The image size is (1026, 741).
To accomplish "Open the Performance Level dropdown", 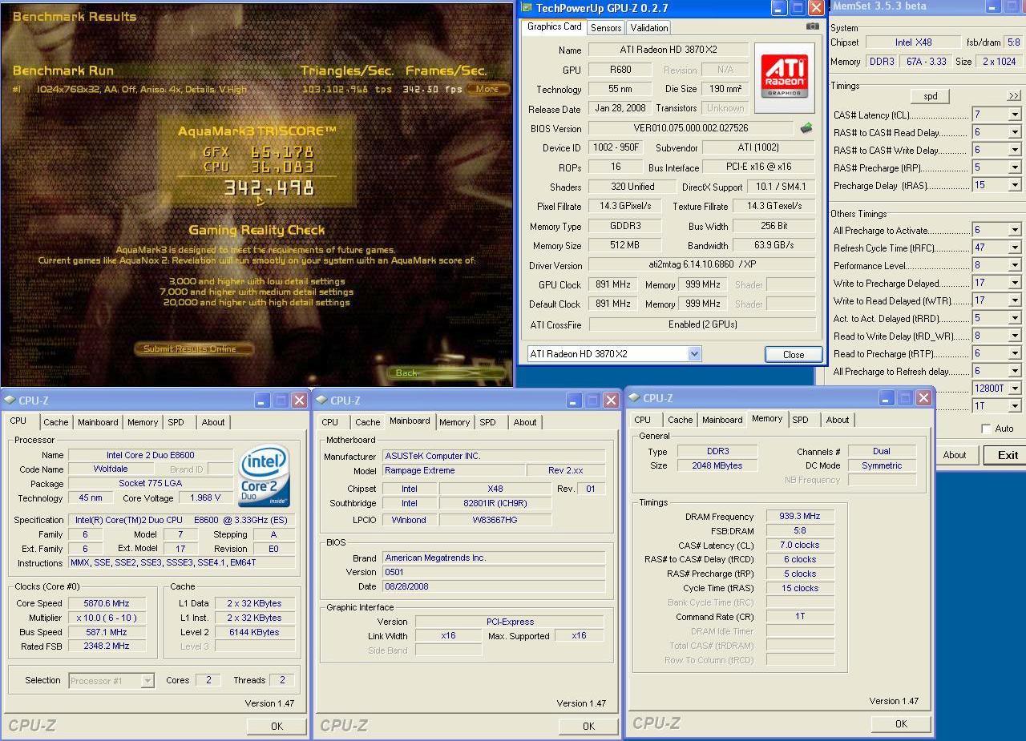I will click(1014, 265).
